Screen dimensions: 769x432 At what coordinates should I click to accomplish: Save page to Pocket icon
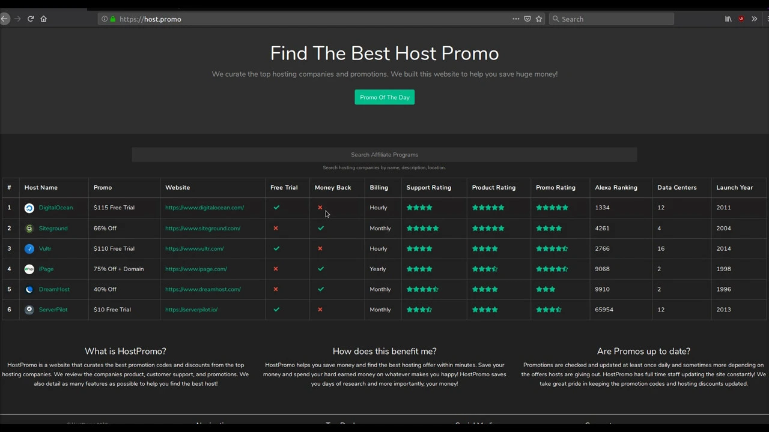527,19
